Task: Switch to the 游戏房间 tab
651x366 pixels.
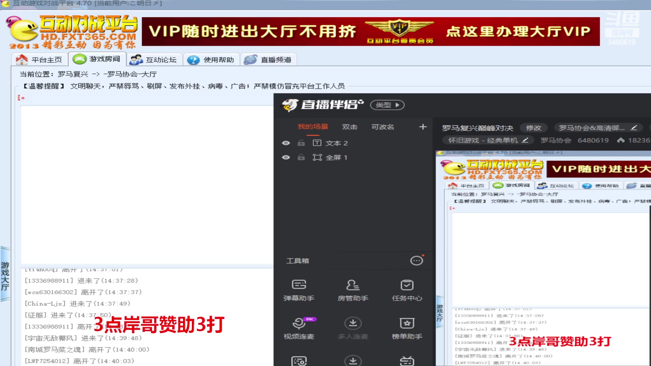Action: coord(97,59)
